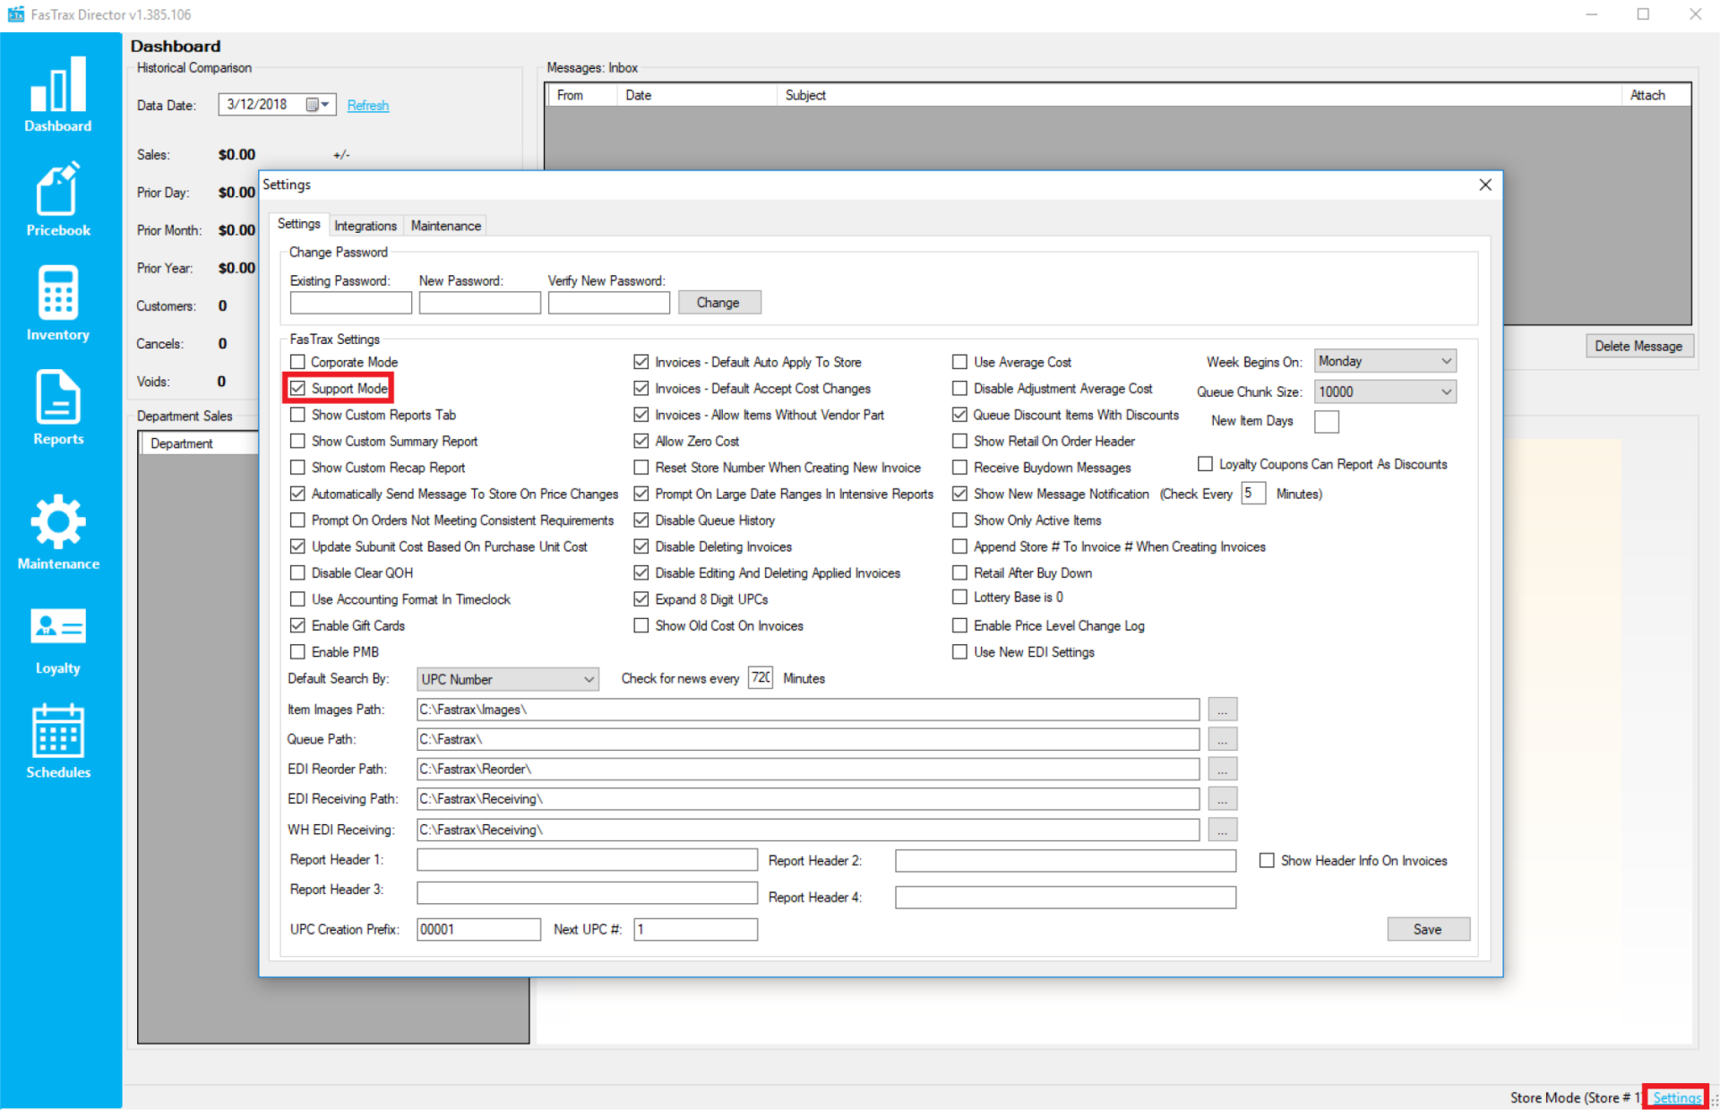1720x1110 pixels.
Task: Open the Pricebook sidebar icon
Action: (58, 199)
